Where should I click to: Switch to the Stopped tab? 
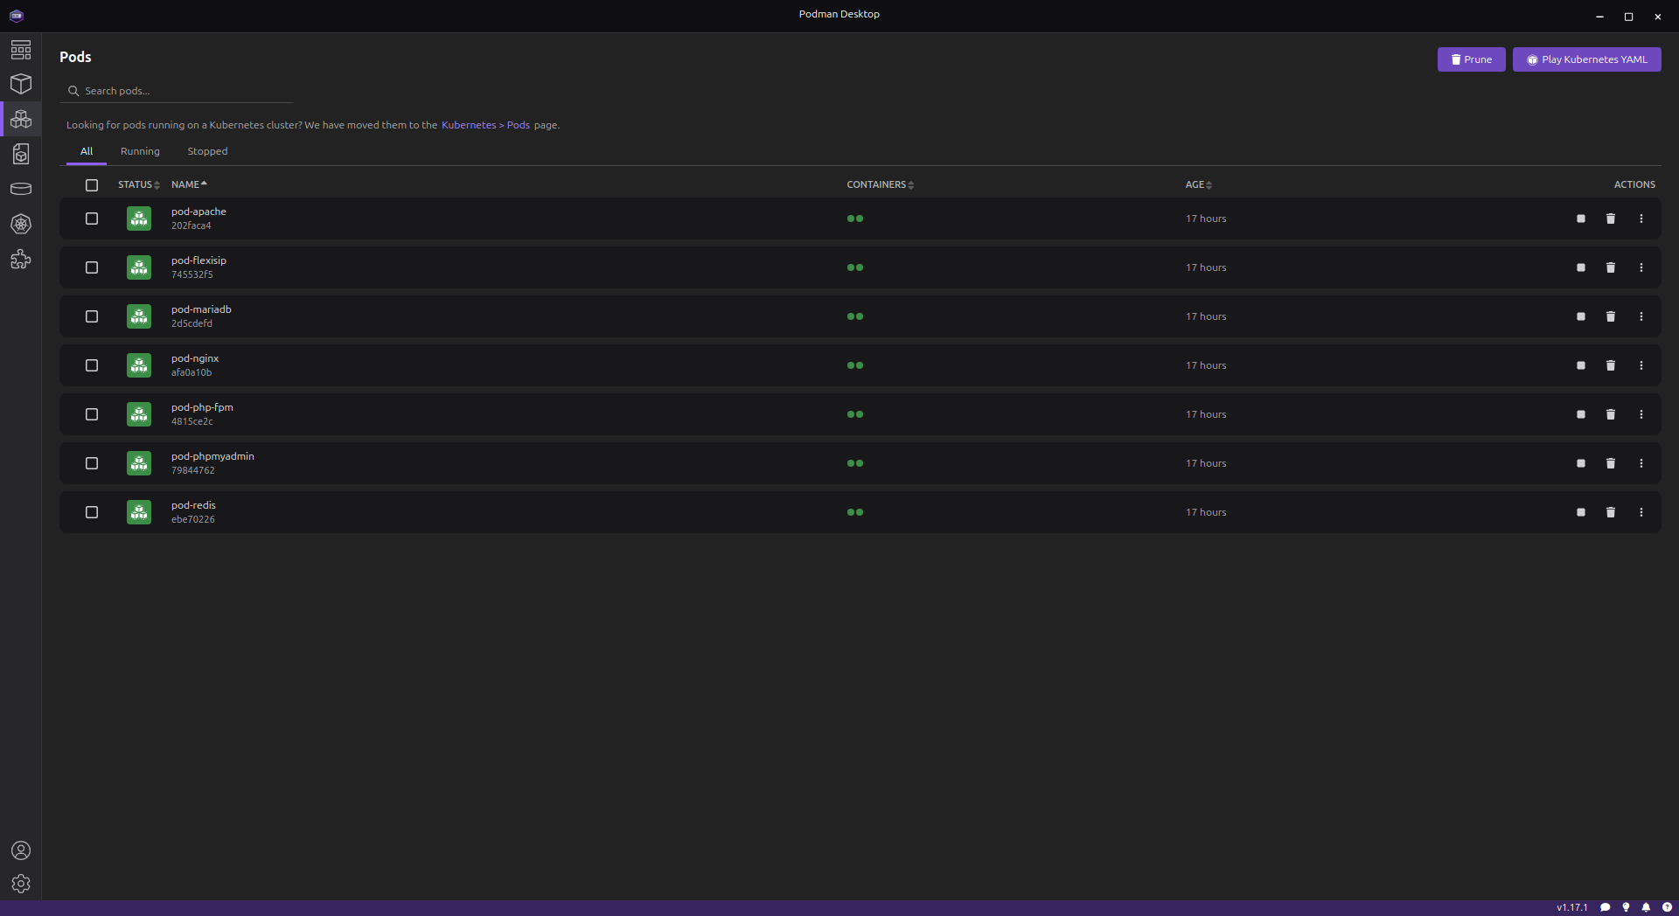pos(207,151)
